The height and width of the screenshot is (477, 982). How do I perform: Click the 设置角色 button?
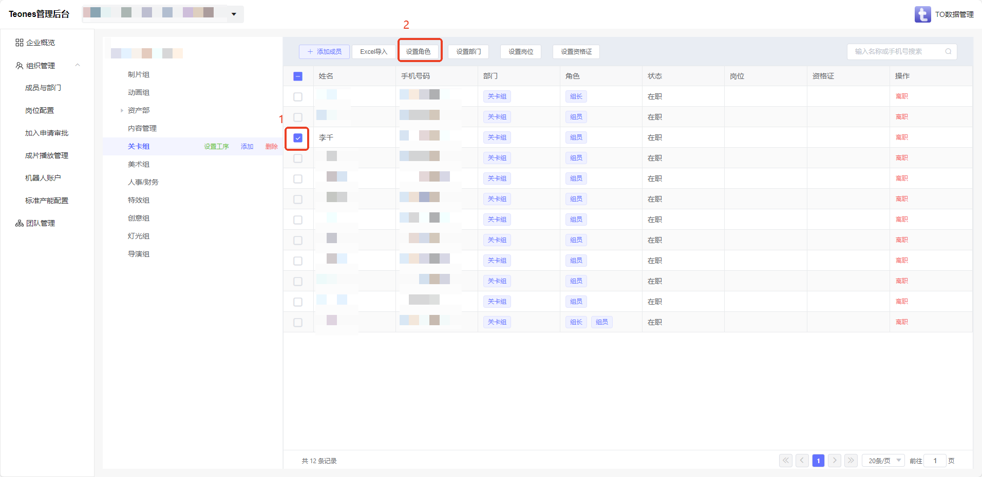click(x=418, y=52)
